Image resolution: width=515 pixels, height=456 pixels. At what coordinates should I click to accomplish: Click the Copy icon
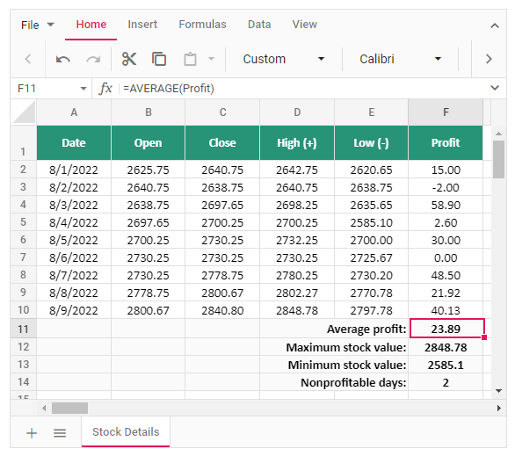[159, 59]
